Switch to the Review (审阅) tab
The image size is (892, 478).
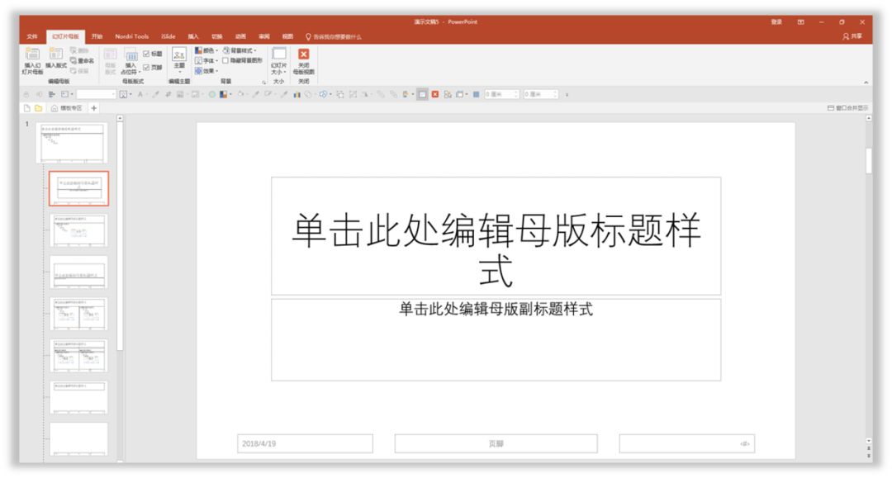(x=264, y=36)
